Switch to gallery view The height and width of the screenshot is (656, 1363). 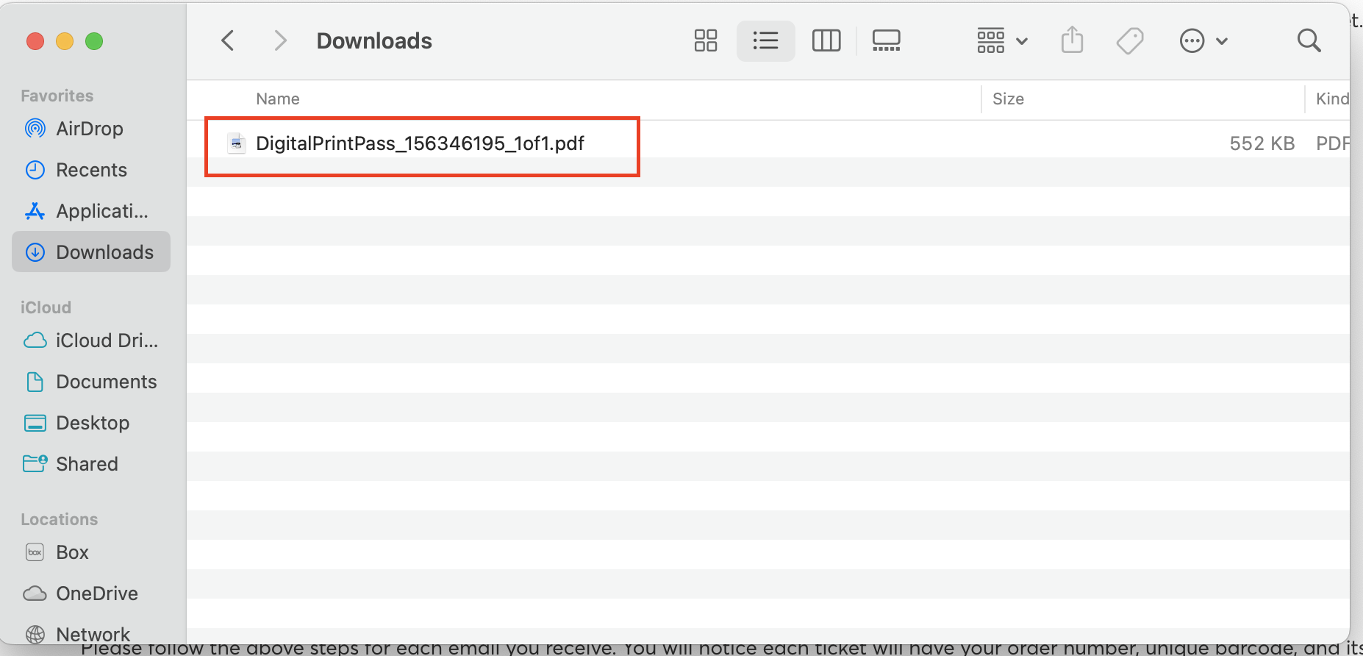coord(886,40)
